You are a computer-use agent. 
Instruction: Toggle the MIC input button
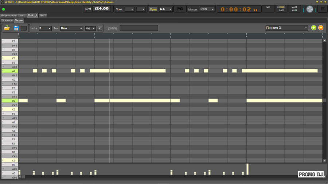[268, 9]
